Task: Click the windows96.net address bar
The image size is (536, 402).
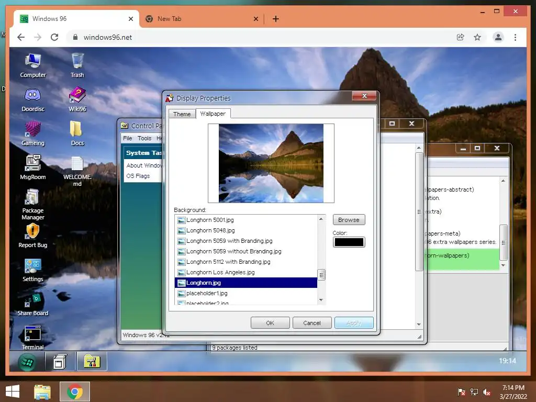Action: point(260,37)
